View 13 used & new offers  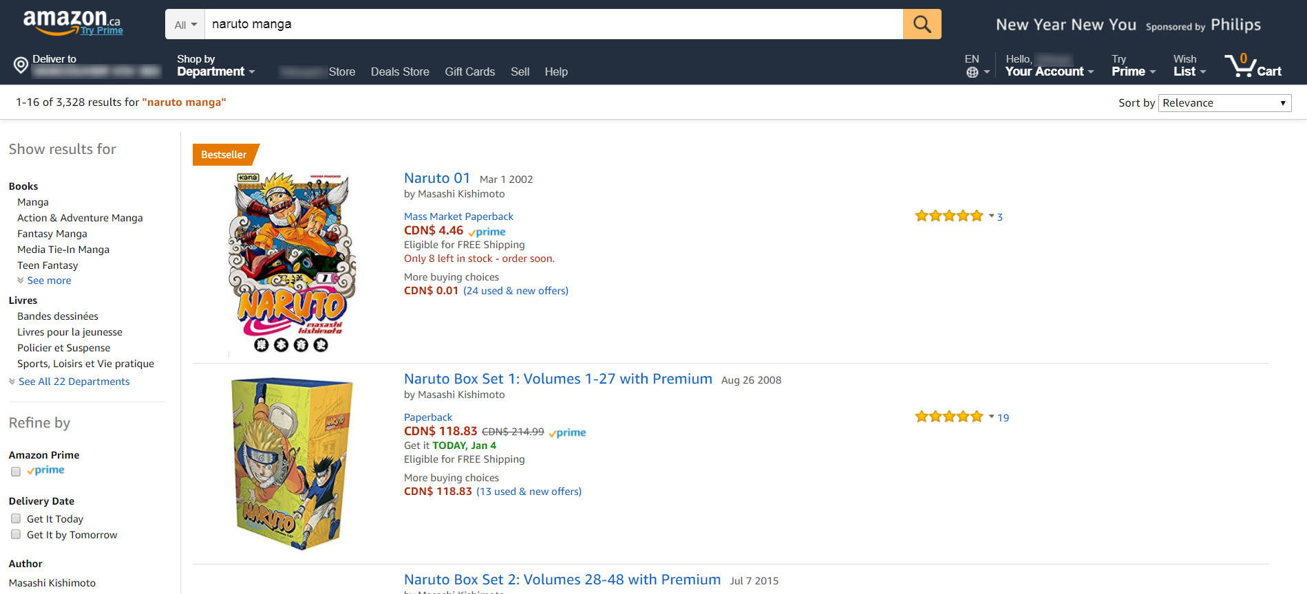529,492
